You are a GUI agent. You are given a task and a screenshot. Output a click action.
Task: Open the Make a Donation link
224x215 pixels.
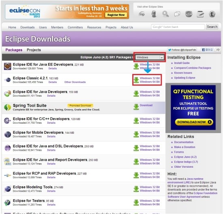tap(184, 147)
